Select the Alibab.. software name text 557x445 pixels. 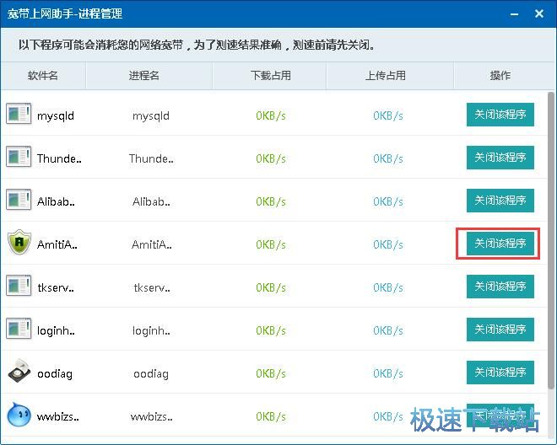pyautogui.click(x=56, y=201)
